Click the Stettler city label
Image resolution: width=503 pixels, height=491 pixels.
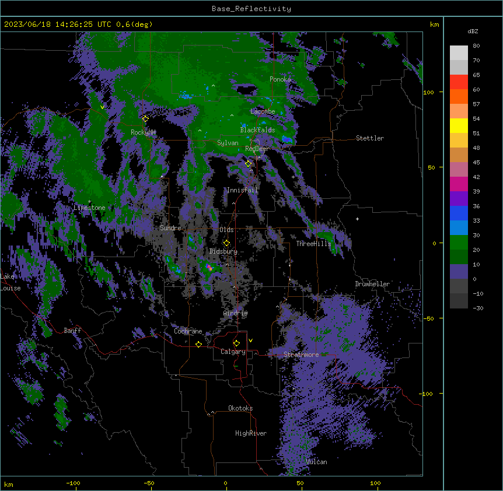369,138
